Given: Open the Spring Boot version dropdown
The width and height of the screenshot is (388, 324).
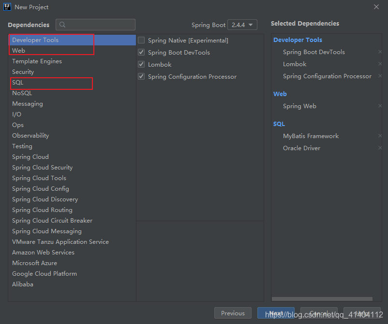Looking at the screenshot, I should 242,25.
